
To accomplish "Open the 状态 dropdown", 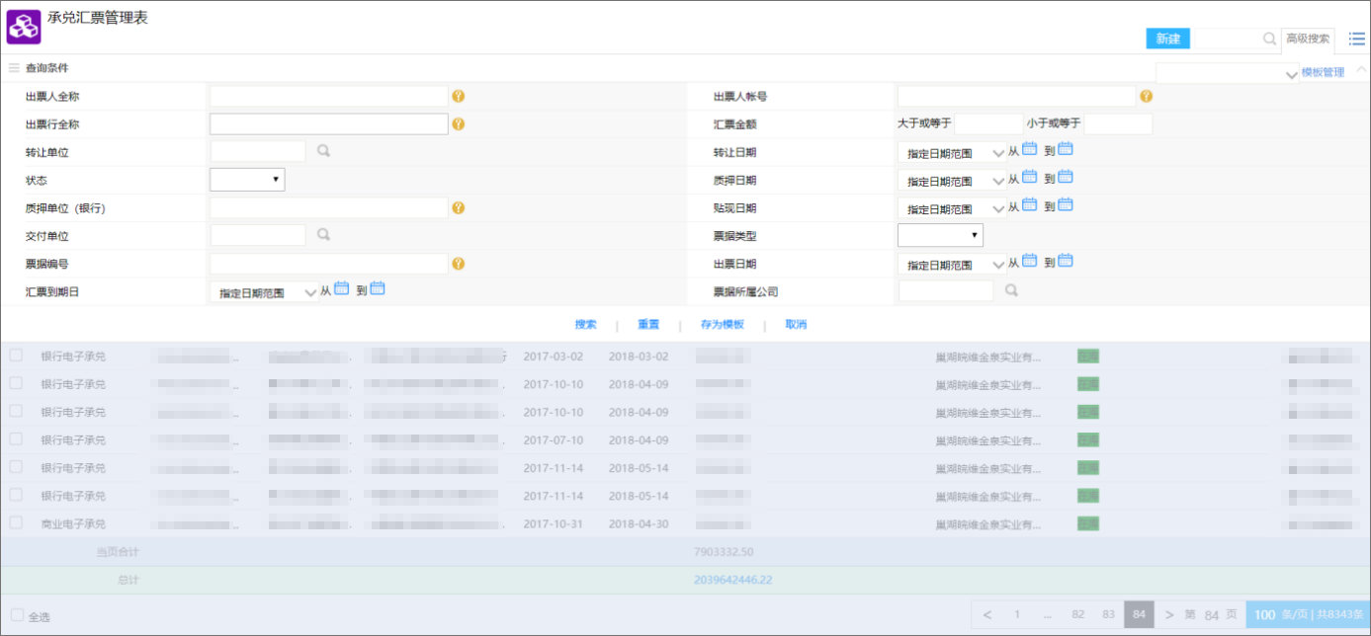I will pos(247,180).
